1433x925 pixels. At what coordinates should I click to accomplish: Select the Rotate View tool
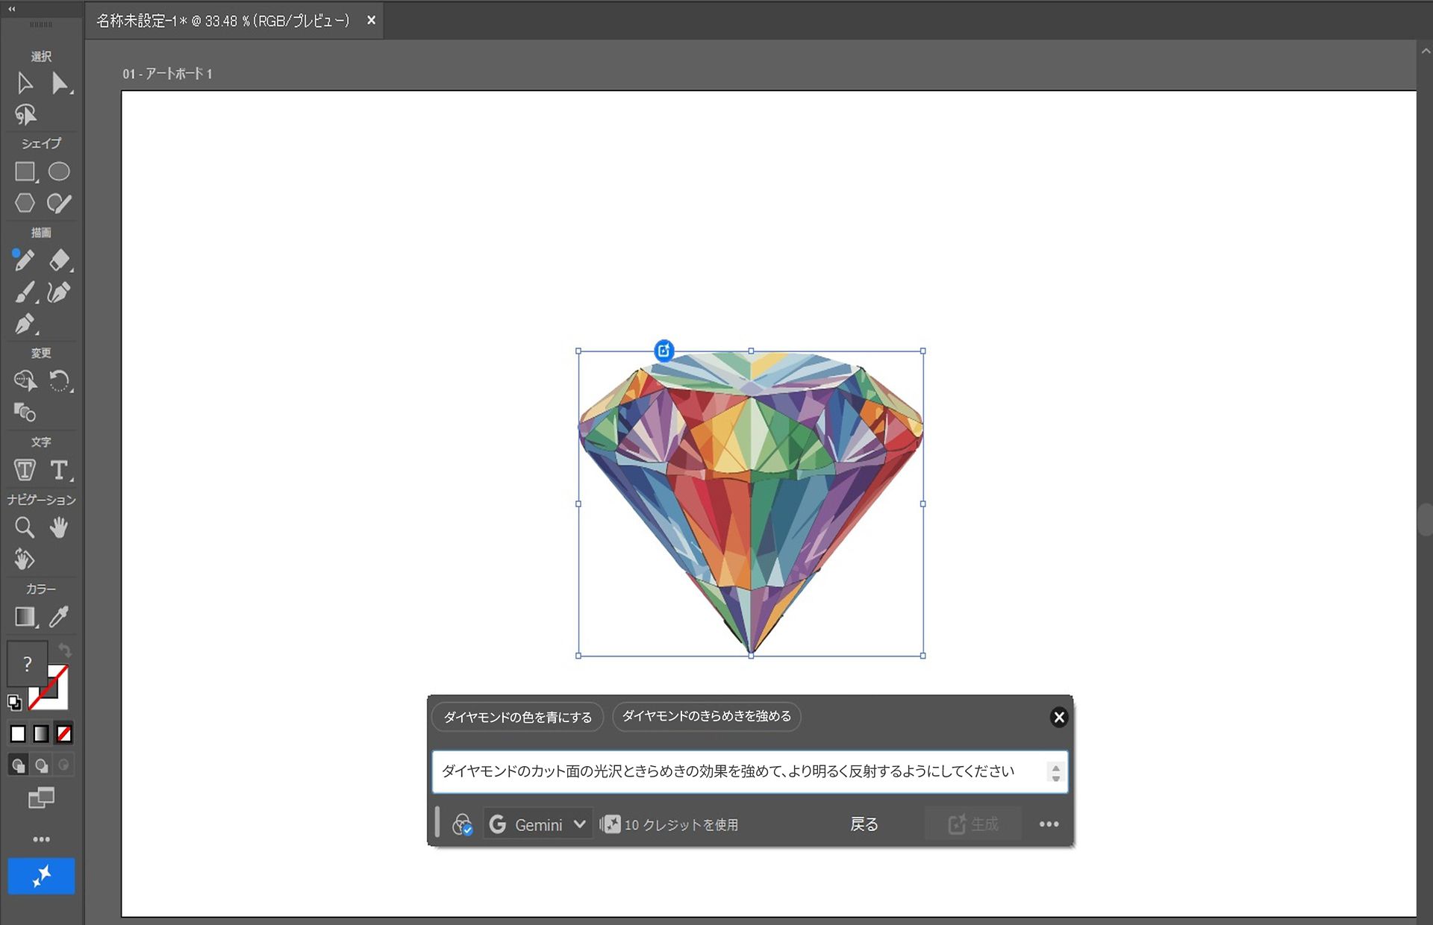pyautogui.click(x=24, y=559)
